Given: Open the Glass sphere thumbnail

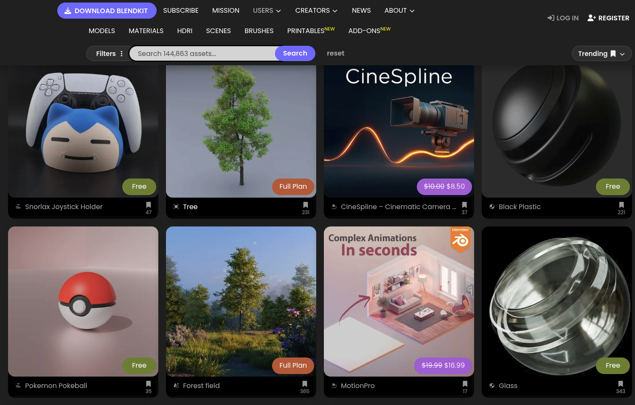Looking at the screenshot, I should [557, 302].
